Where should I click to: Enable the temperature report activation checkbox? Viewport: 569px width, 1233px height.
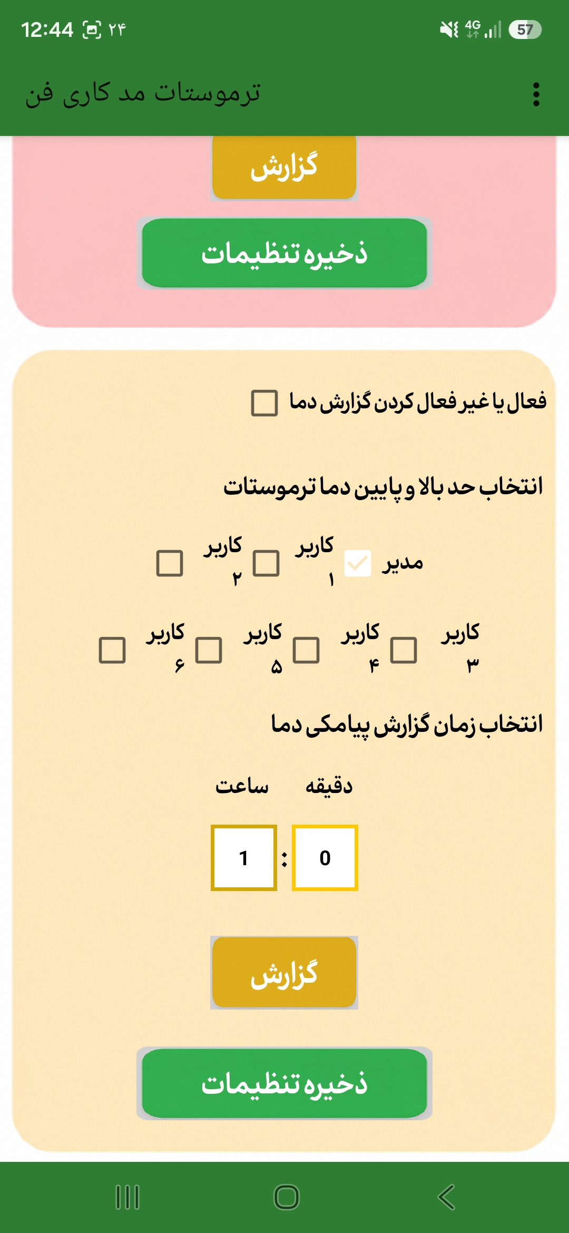coord(264,403)
